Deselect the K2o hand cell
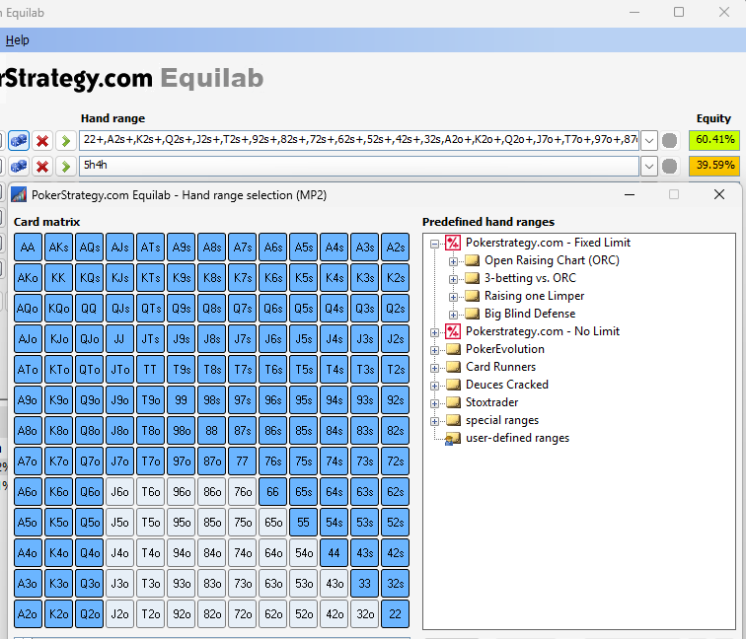Viewport: 746px width, 639px height. pyautogui.click(x=58, y=613)
